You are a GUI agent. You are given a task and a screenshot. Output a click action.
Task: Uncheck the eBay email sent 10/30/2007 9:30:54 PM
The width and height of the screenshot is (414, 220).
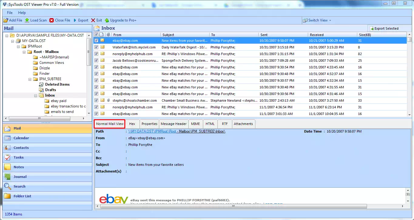[96, 67]
